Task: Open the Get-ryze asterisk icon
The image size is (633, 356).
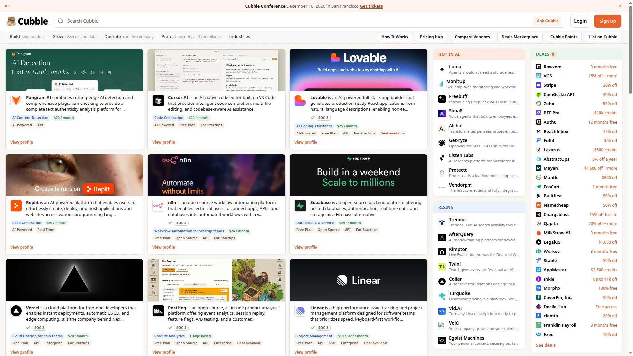Action: point(442,143)
